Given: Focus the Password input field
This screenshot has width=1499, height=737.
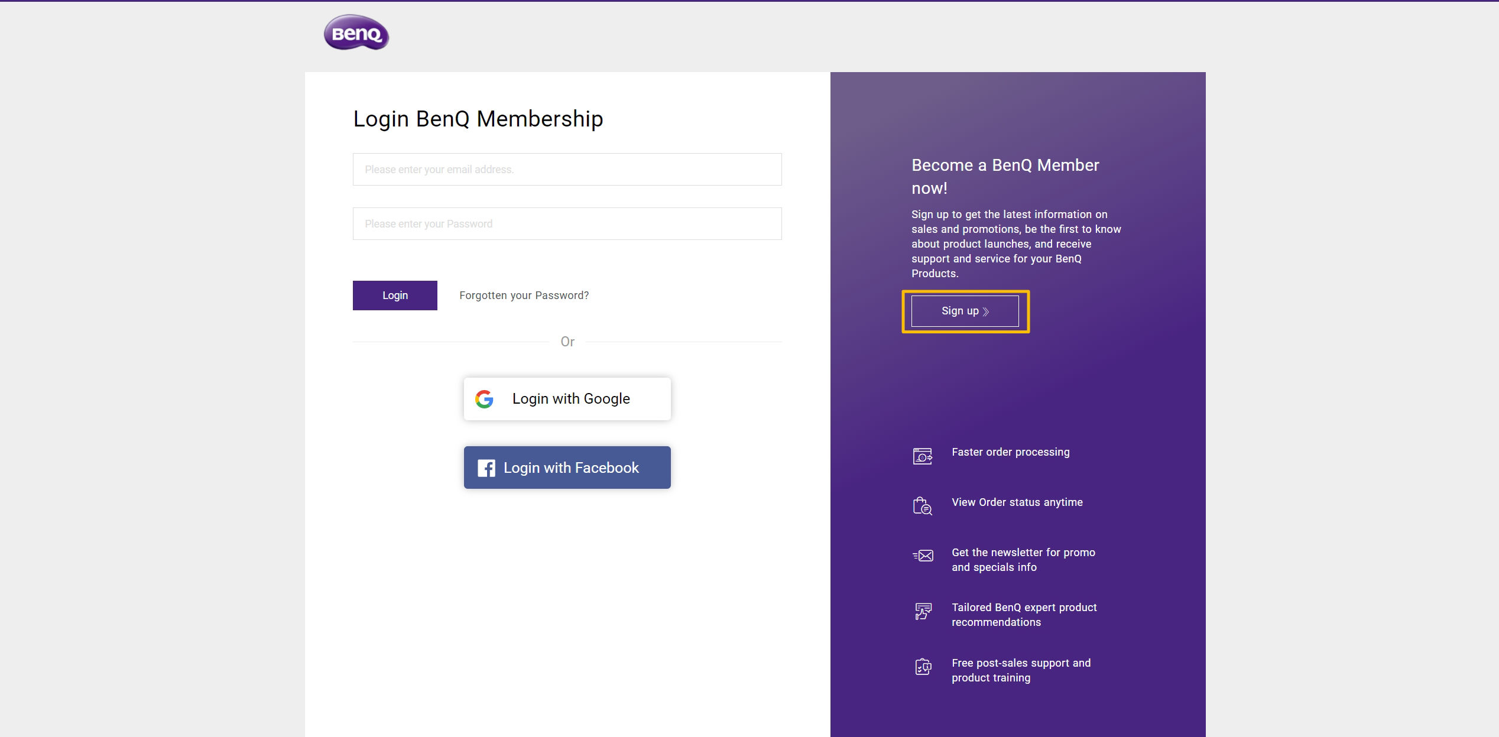Looking at the screenshot, I should pyautogui.click(x=567, y=224).
